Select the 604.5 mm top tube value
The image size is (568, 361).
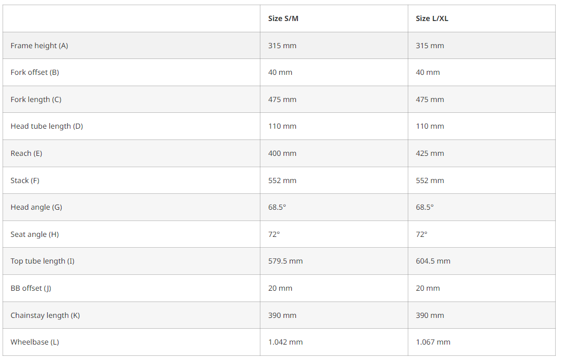(433, 261)
